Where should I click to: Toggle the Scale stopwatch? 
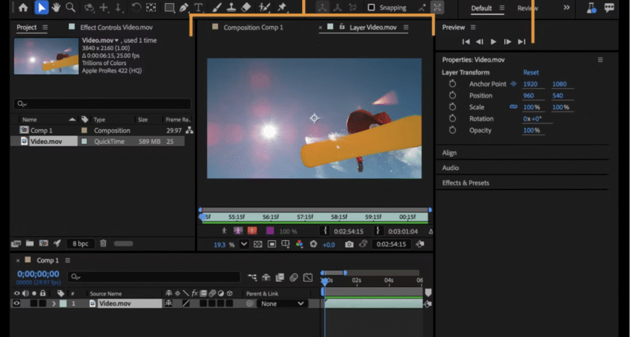coord(452,107)
